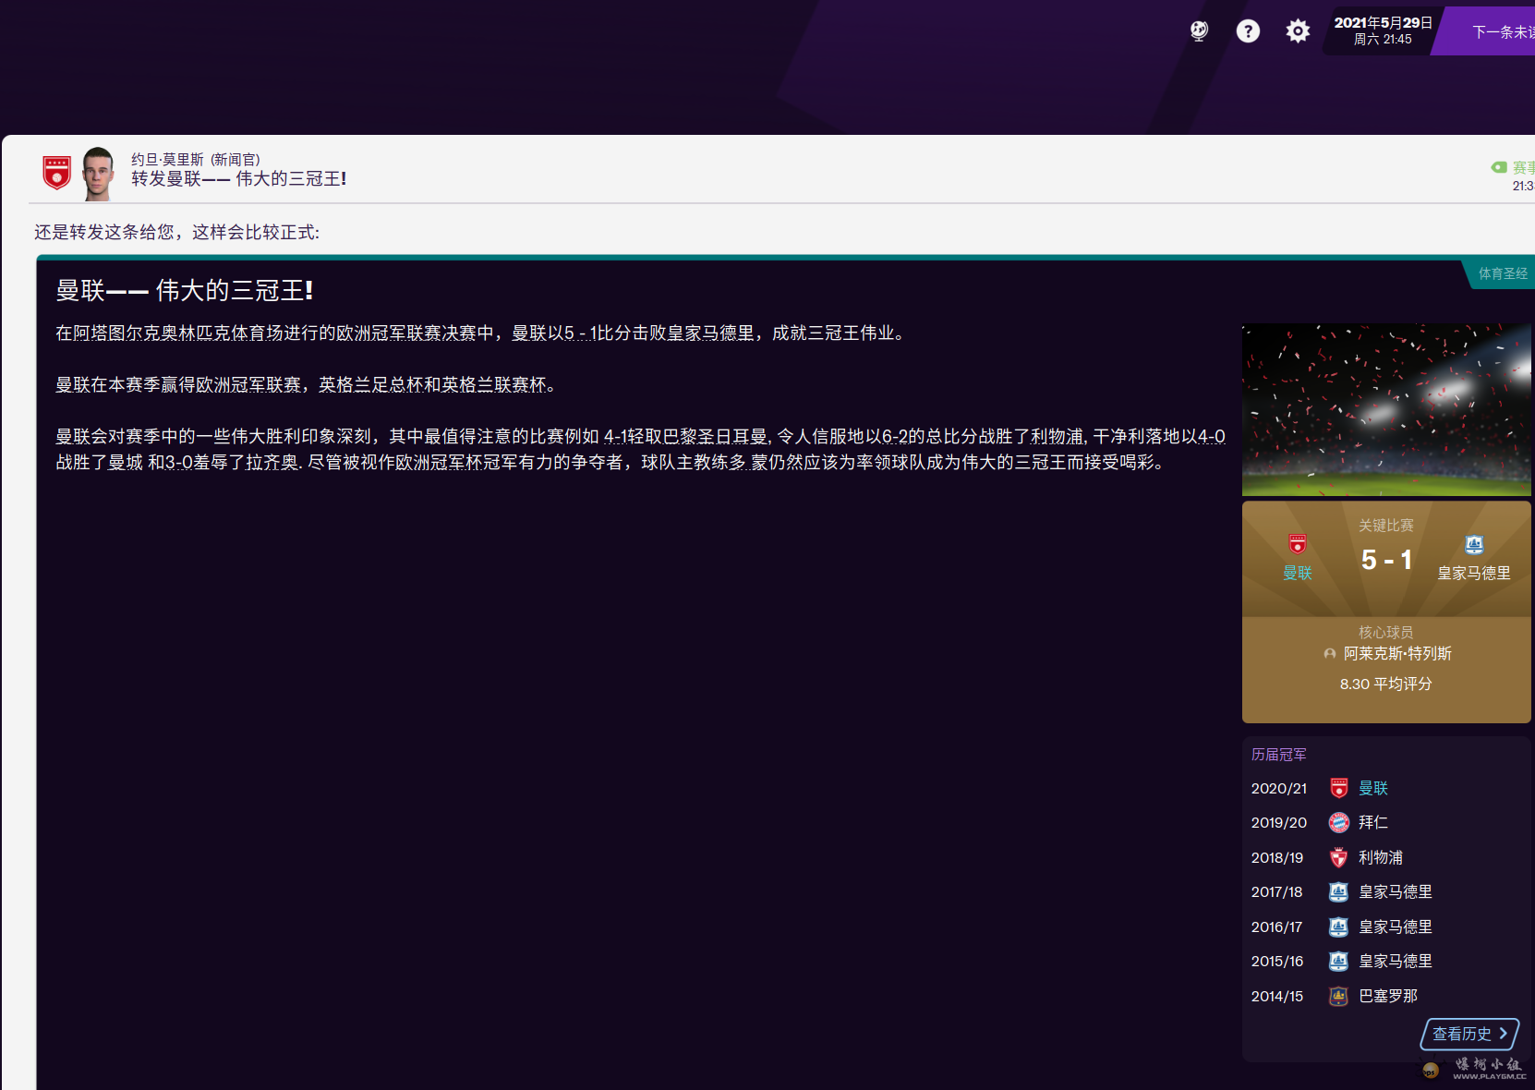This screenshot has height=1090, width=1535.
Task: Click 历届冠军 section heading
Action: [x=1278, y=755]
